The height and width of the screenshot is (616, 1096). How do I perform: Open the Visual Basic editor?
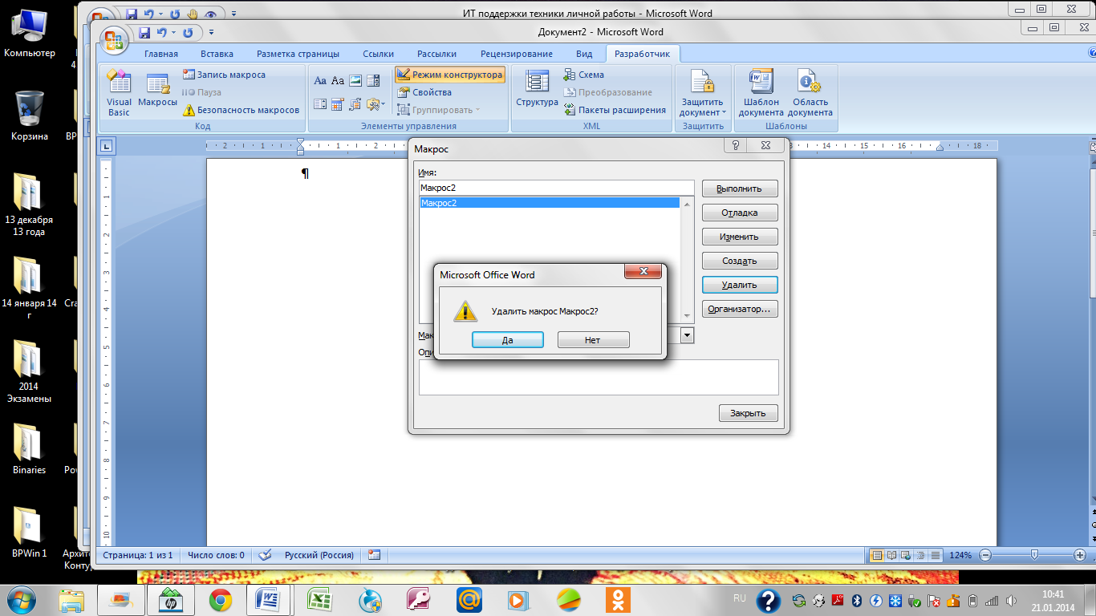click(119, 93)
